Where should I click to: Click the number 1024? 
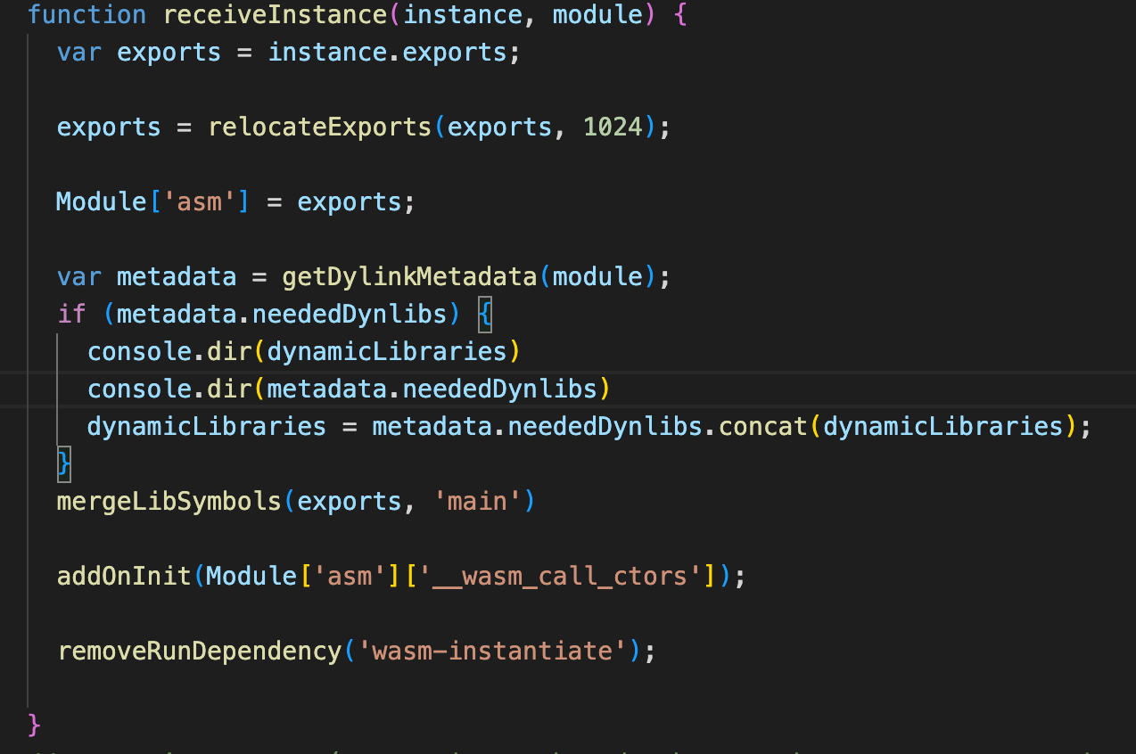[613, 127]
